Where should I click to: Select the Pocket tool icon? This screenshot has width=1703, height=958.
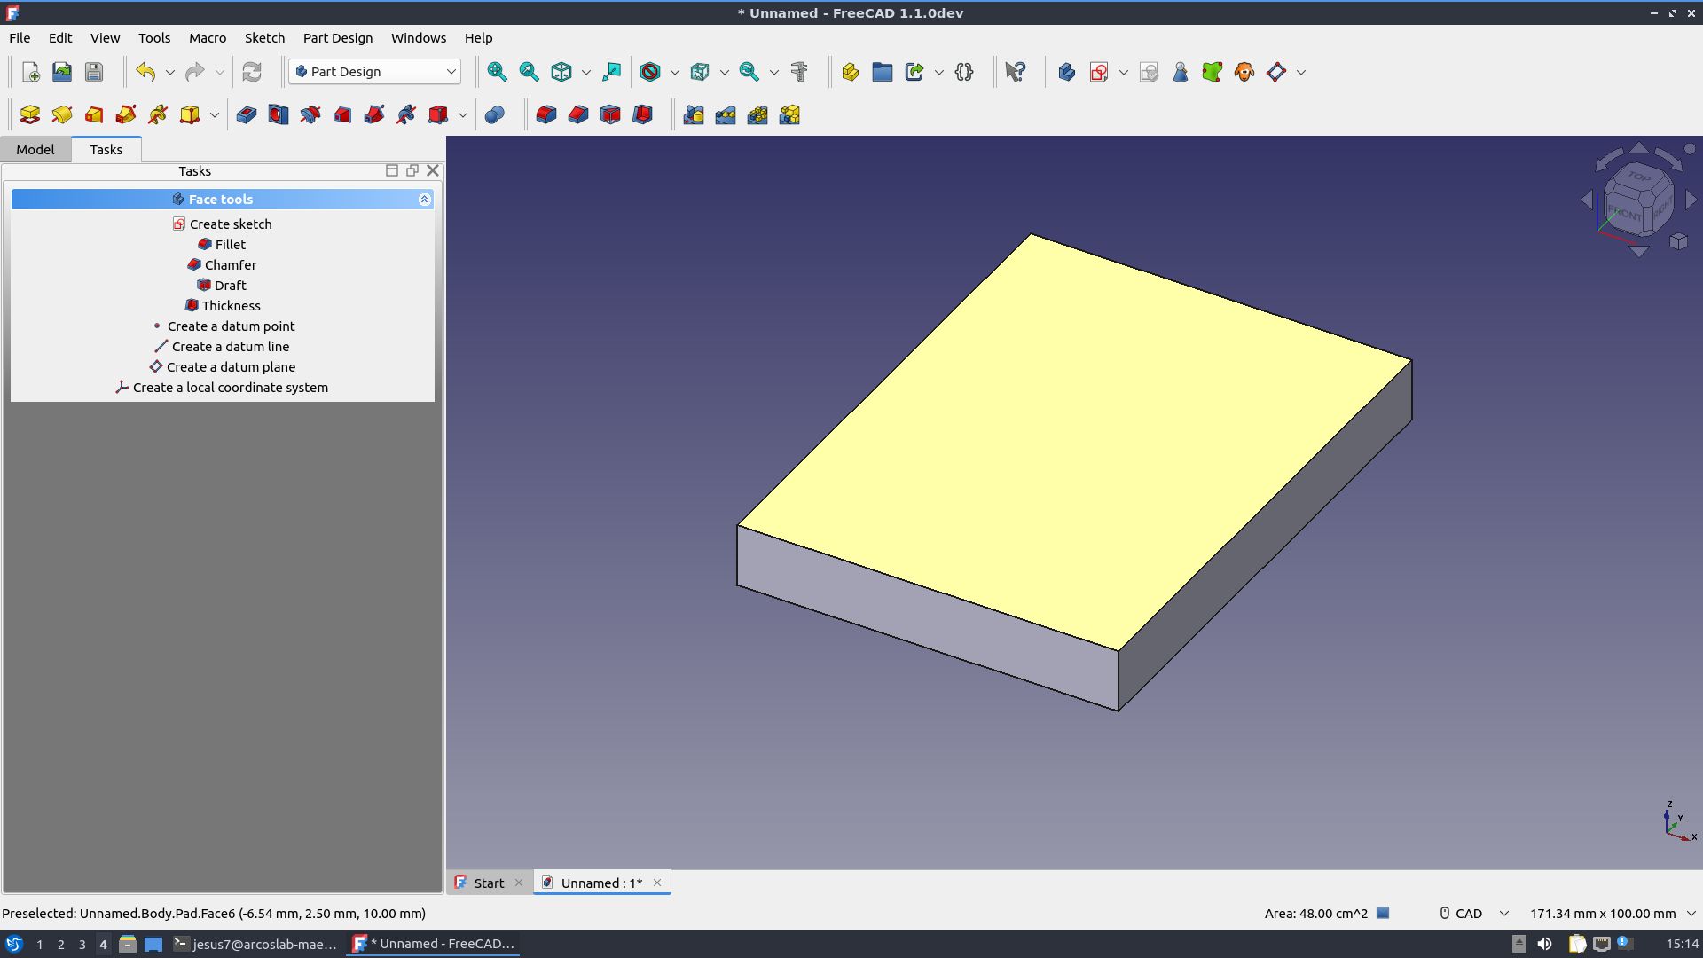click(x=247, y=114)
